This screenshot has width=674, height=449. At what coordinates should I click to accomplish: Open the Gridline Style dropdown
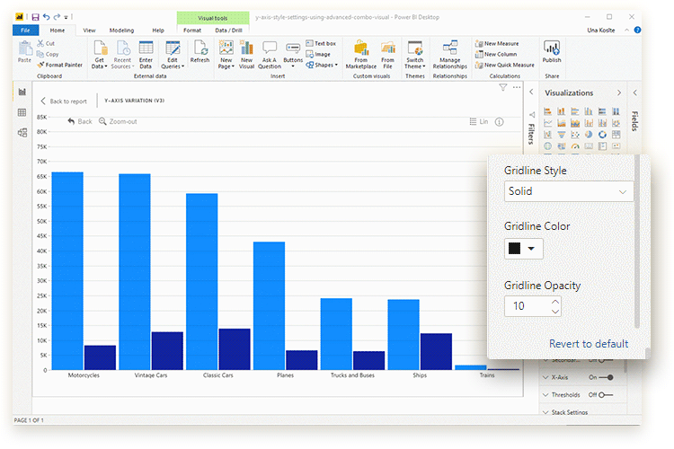click(x=568, y=191)
